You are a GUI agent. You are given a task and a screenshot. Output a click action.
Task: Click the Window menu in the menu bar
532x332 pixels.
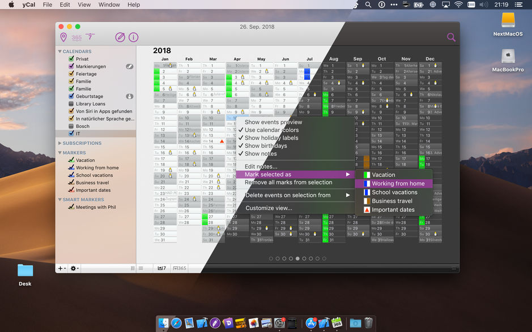point(109,5)
